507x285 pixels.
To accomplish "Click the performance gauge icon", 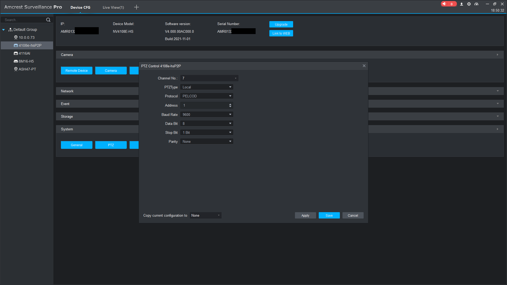I will tap(476, 4).
